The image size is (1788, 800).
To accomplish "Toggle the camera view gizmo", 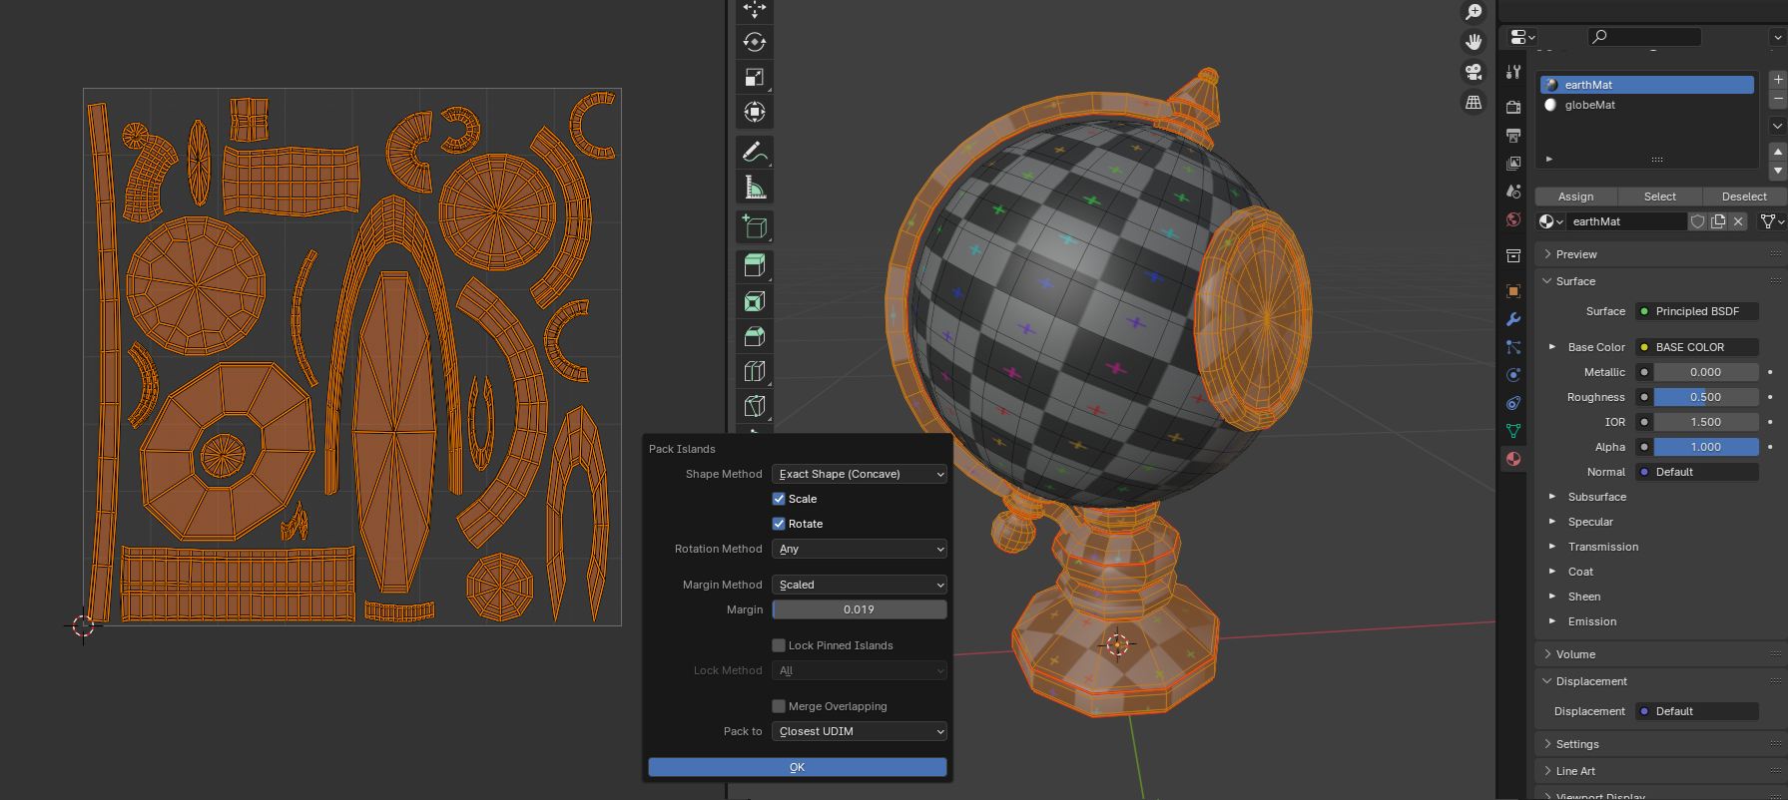I will point(1474,72).
